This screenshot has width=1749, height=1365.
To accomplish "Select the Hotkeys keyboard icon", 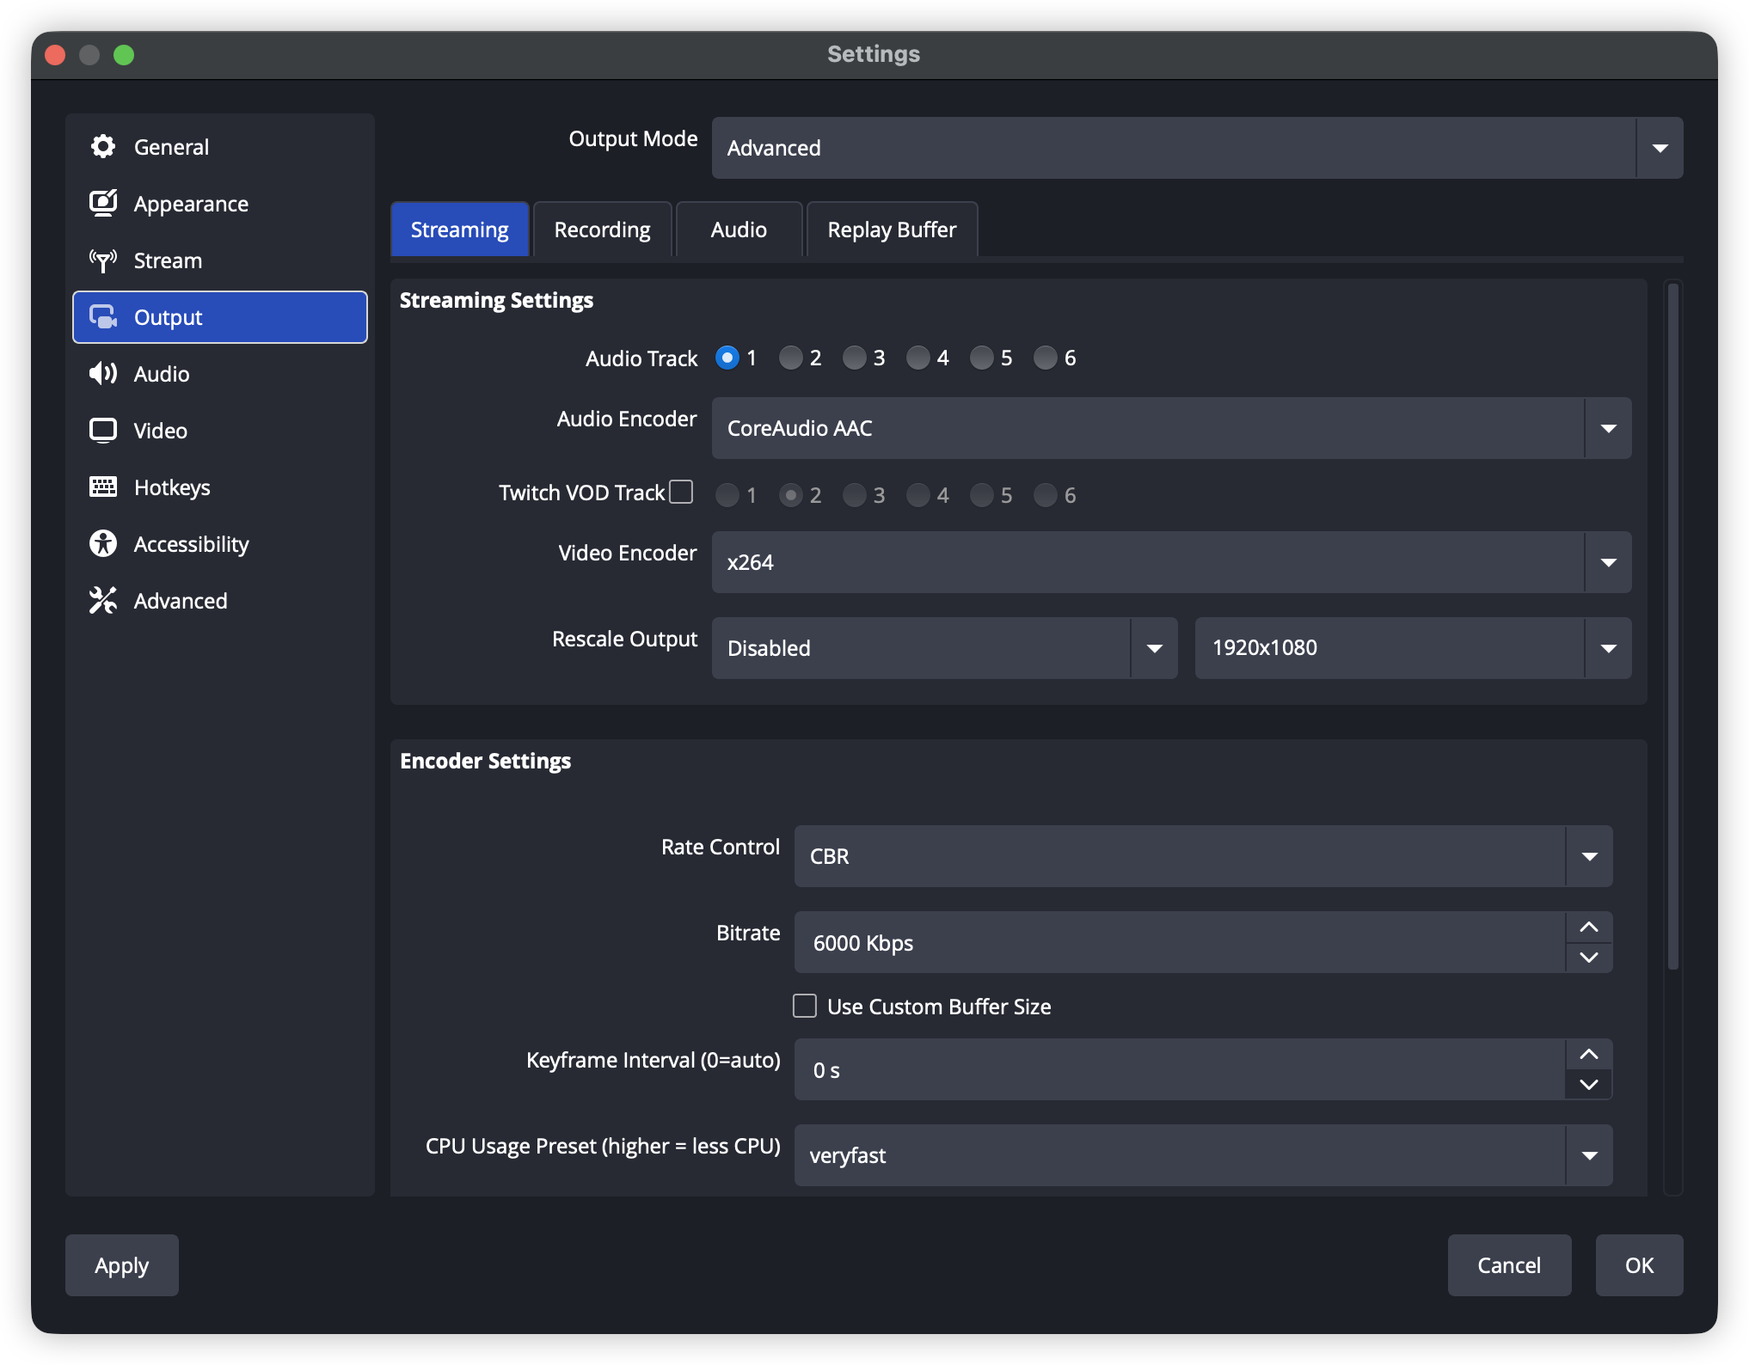I will pos(103,487).
